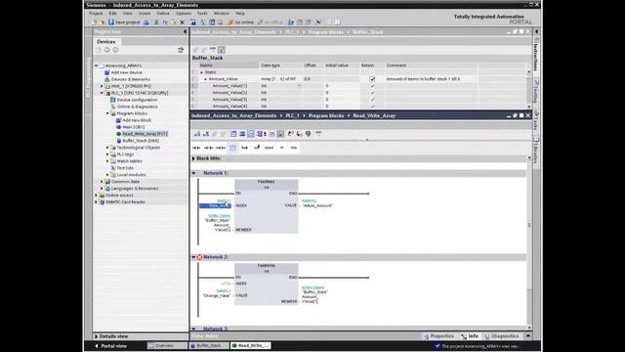Collapse the PLC_1 device node
The height and width of the screenshot is (352, 625).
click(x=102, y=93)
